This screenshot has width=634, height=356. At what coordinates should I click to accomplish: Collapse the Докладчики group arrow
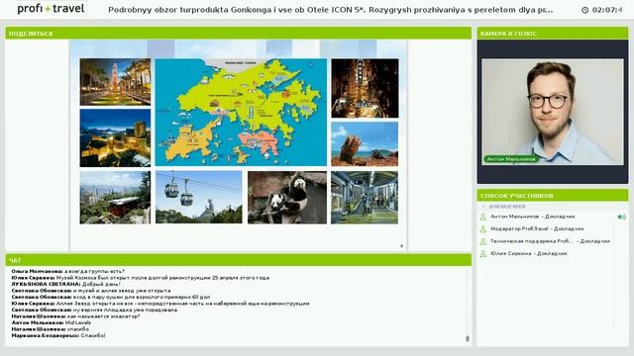pyautogui.click(x=483, y=207)
